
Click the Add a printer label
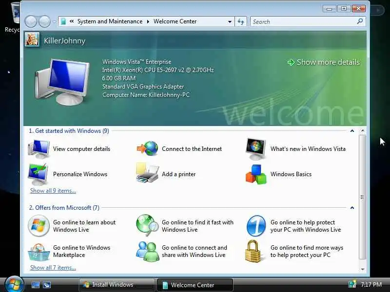coord(178,174)
